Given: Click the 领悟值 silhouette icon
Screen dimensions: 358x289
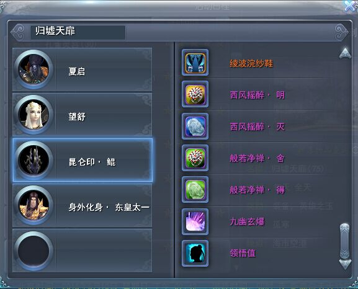Looking at the screenshot, I should pyautogui.click(x=195, y=253).
